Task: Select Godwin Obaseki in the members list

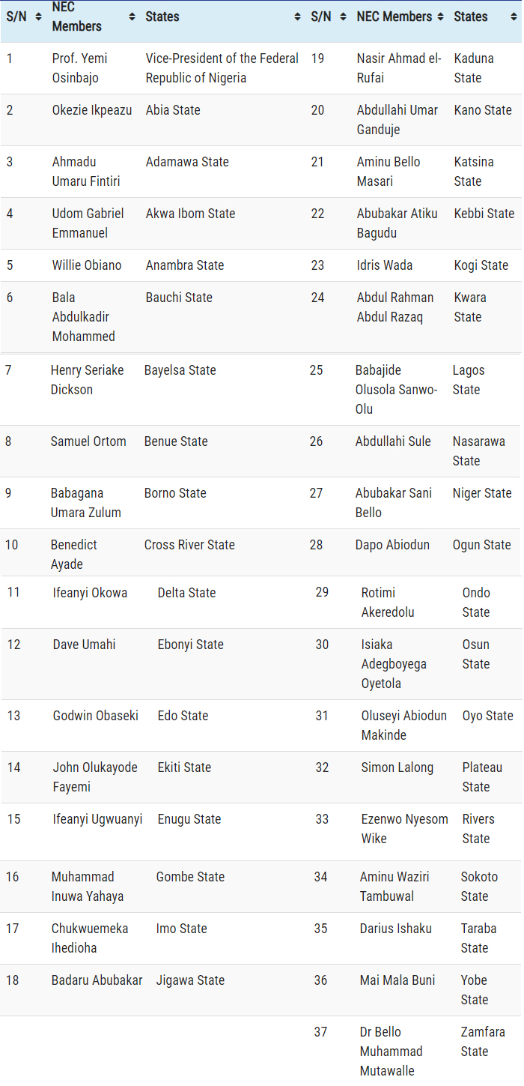Action: click(x=95, y=716)
